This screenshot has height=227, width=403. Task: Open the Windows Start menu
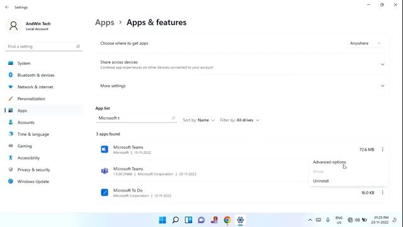162,220
